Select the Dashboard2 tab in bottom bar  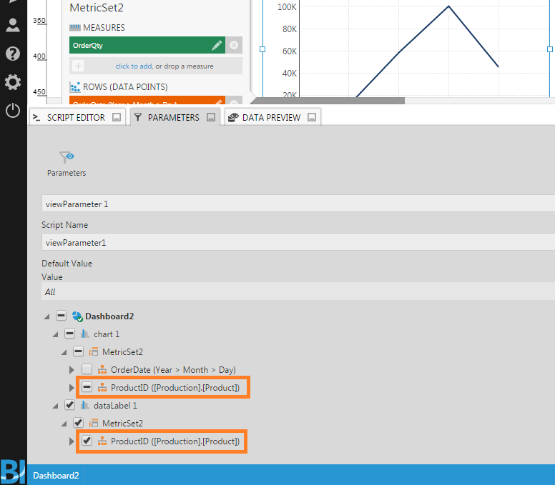coord(56,474)
